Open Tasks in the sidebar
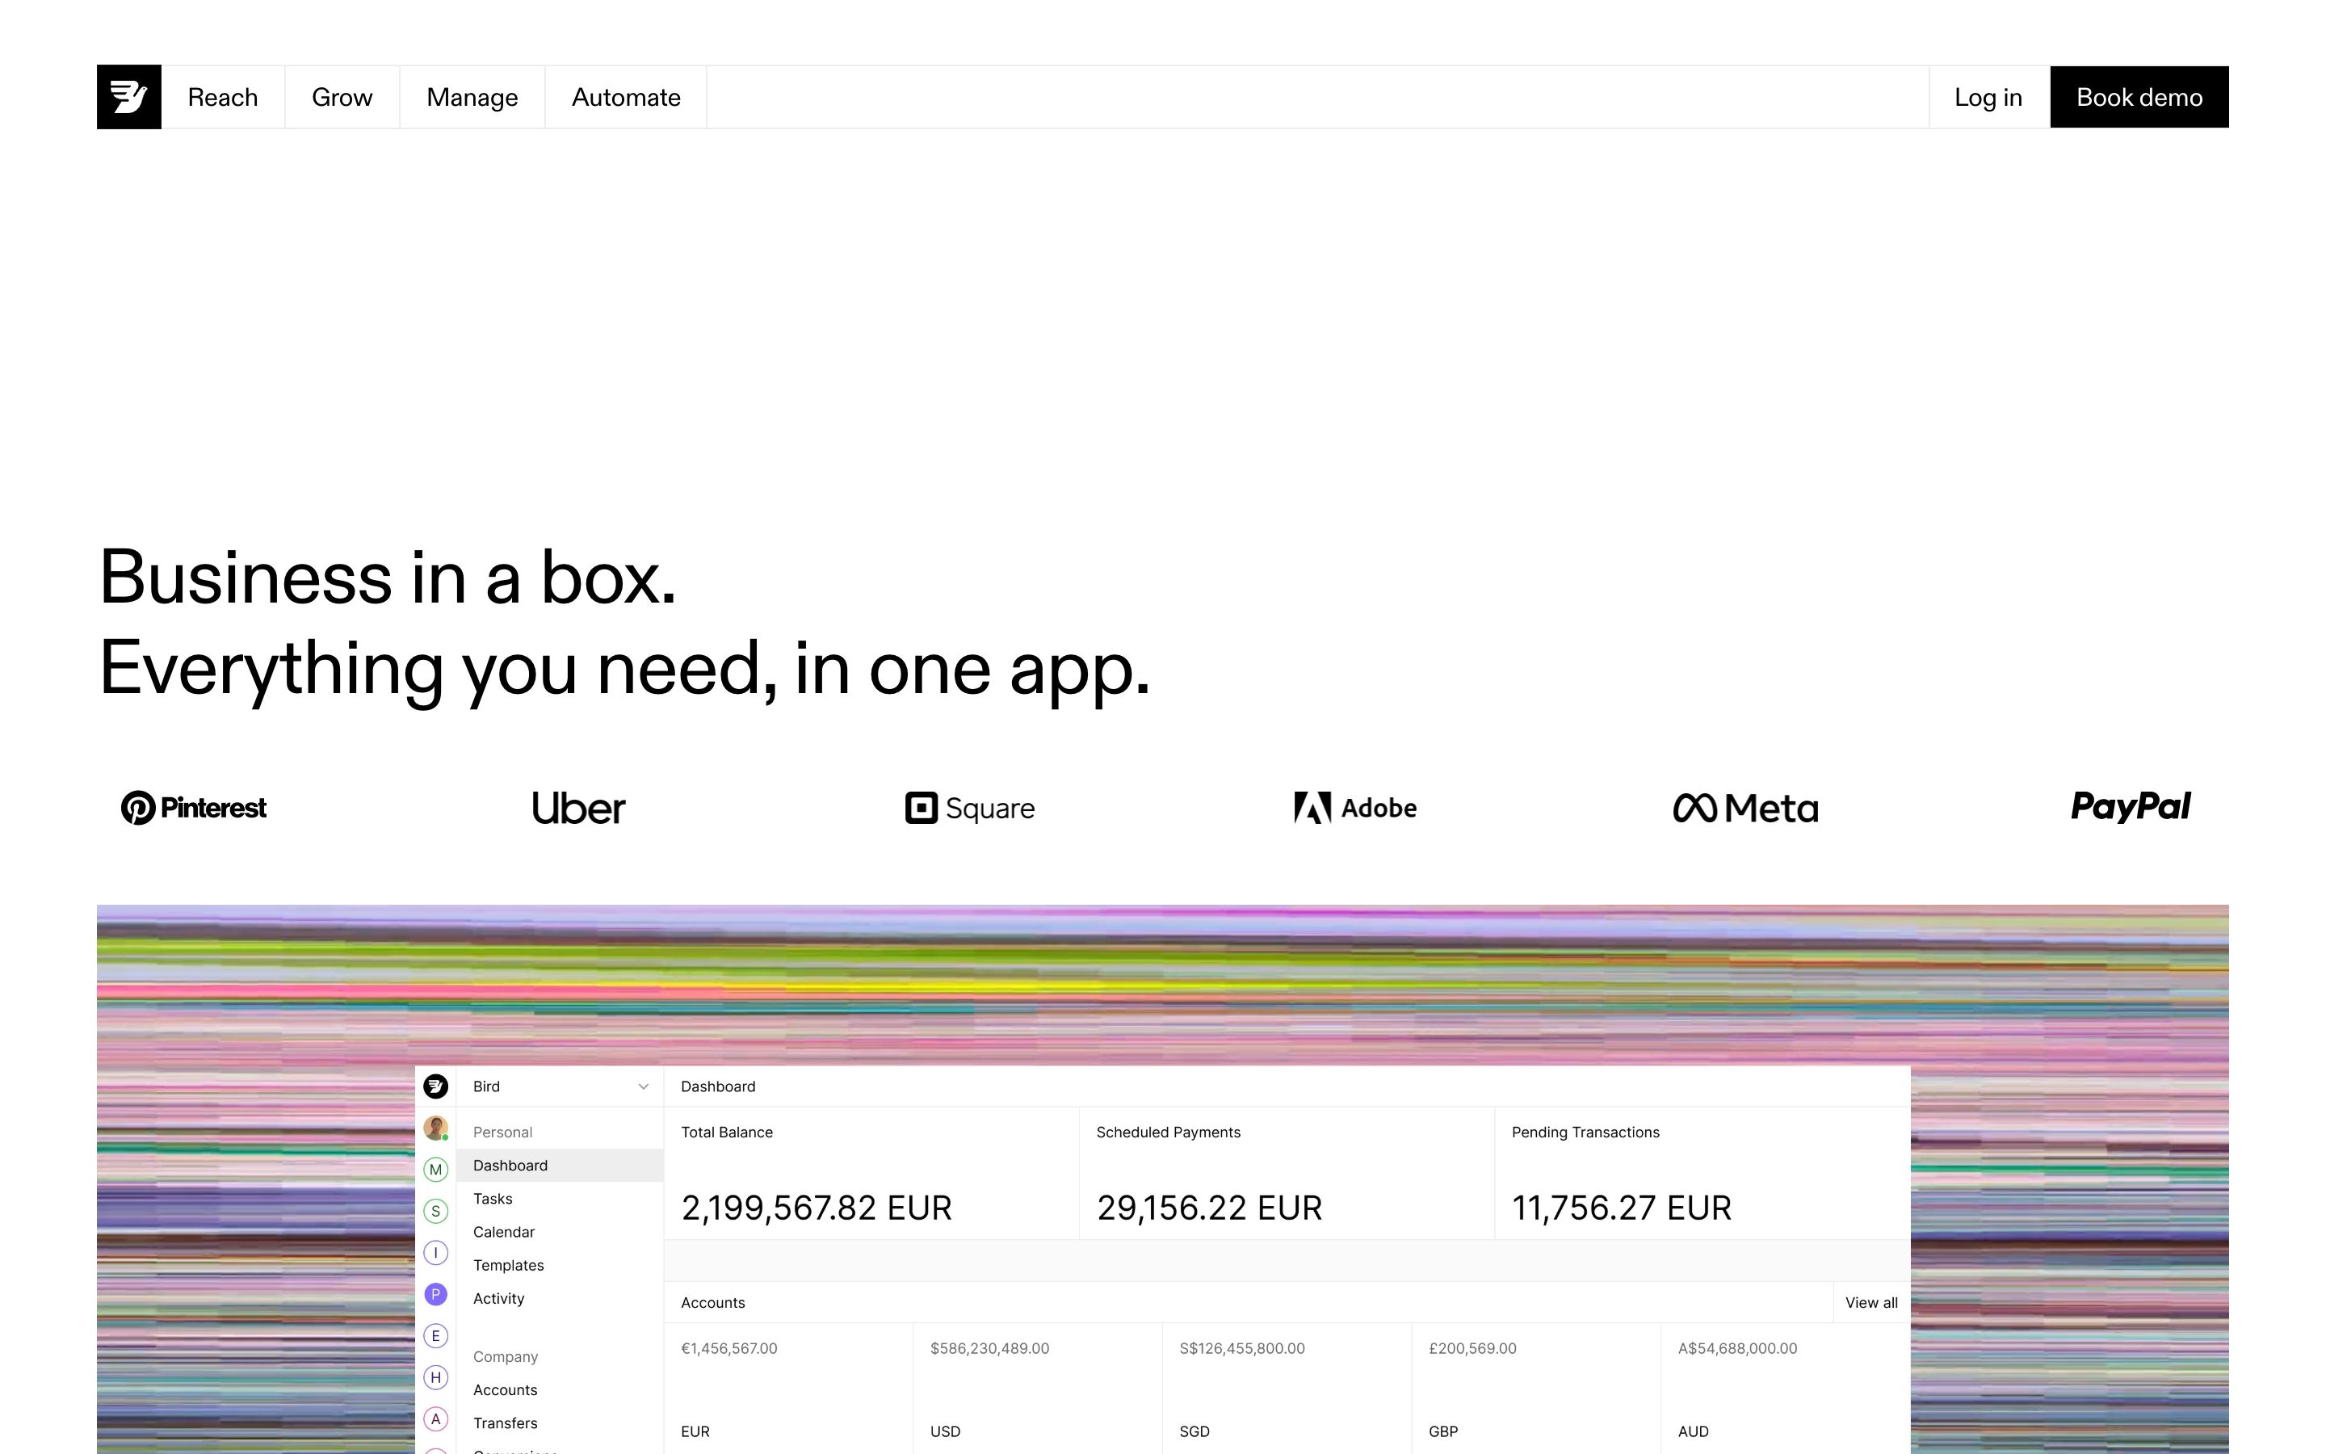Screen dimensions: 2326x1454 (x=492, y=1198)
